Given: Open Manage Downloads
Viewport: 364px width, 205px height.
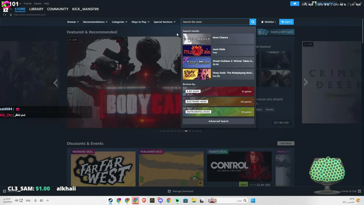Looking at the screenshot, I should click(x=181, y=191).
